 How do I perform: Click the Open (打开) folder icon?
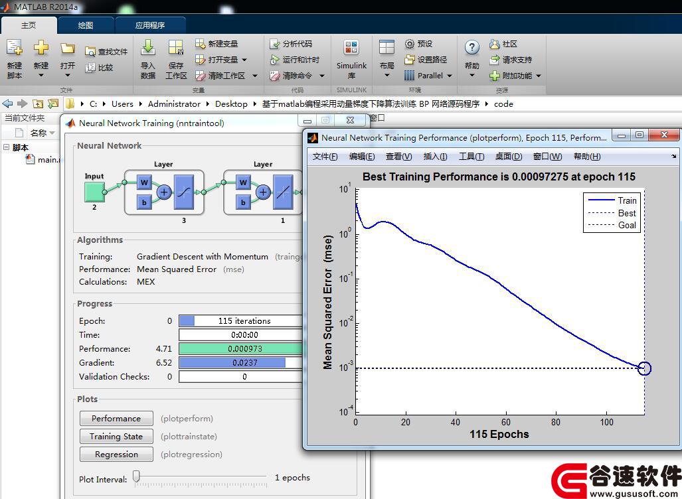[68, 48]
